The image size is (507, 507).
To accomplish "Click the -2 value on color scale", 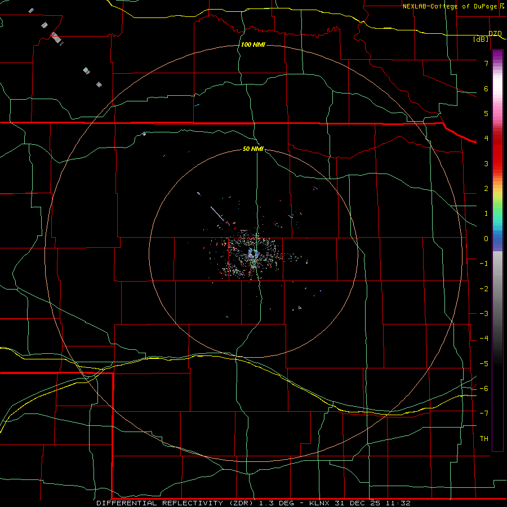I will 484,289.
